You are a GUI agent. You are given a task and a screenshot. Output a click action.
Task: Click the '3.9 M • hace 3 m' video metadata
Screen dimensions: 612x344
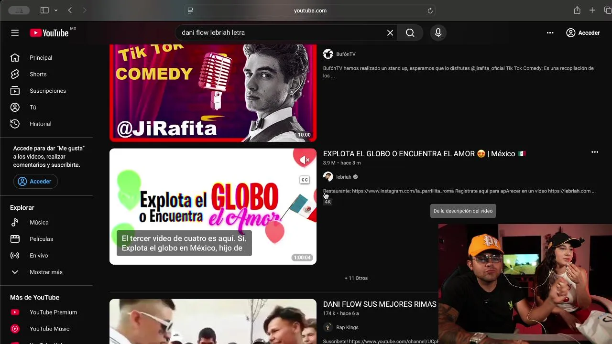click(x=342, y=163)
